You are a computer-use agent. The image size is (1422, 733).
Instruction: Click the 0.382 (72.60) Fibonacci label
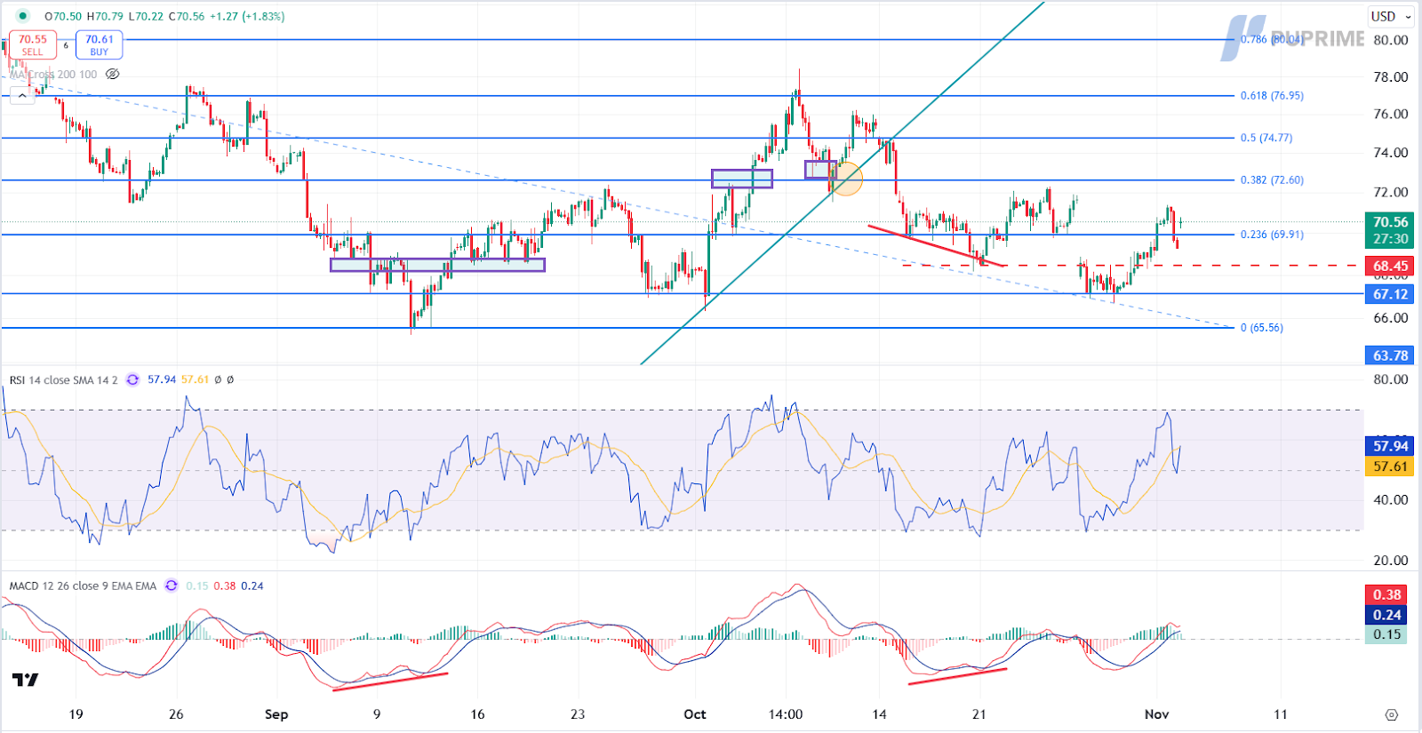click(x=1272, y=179)
